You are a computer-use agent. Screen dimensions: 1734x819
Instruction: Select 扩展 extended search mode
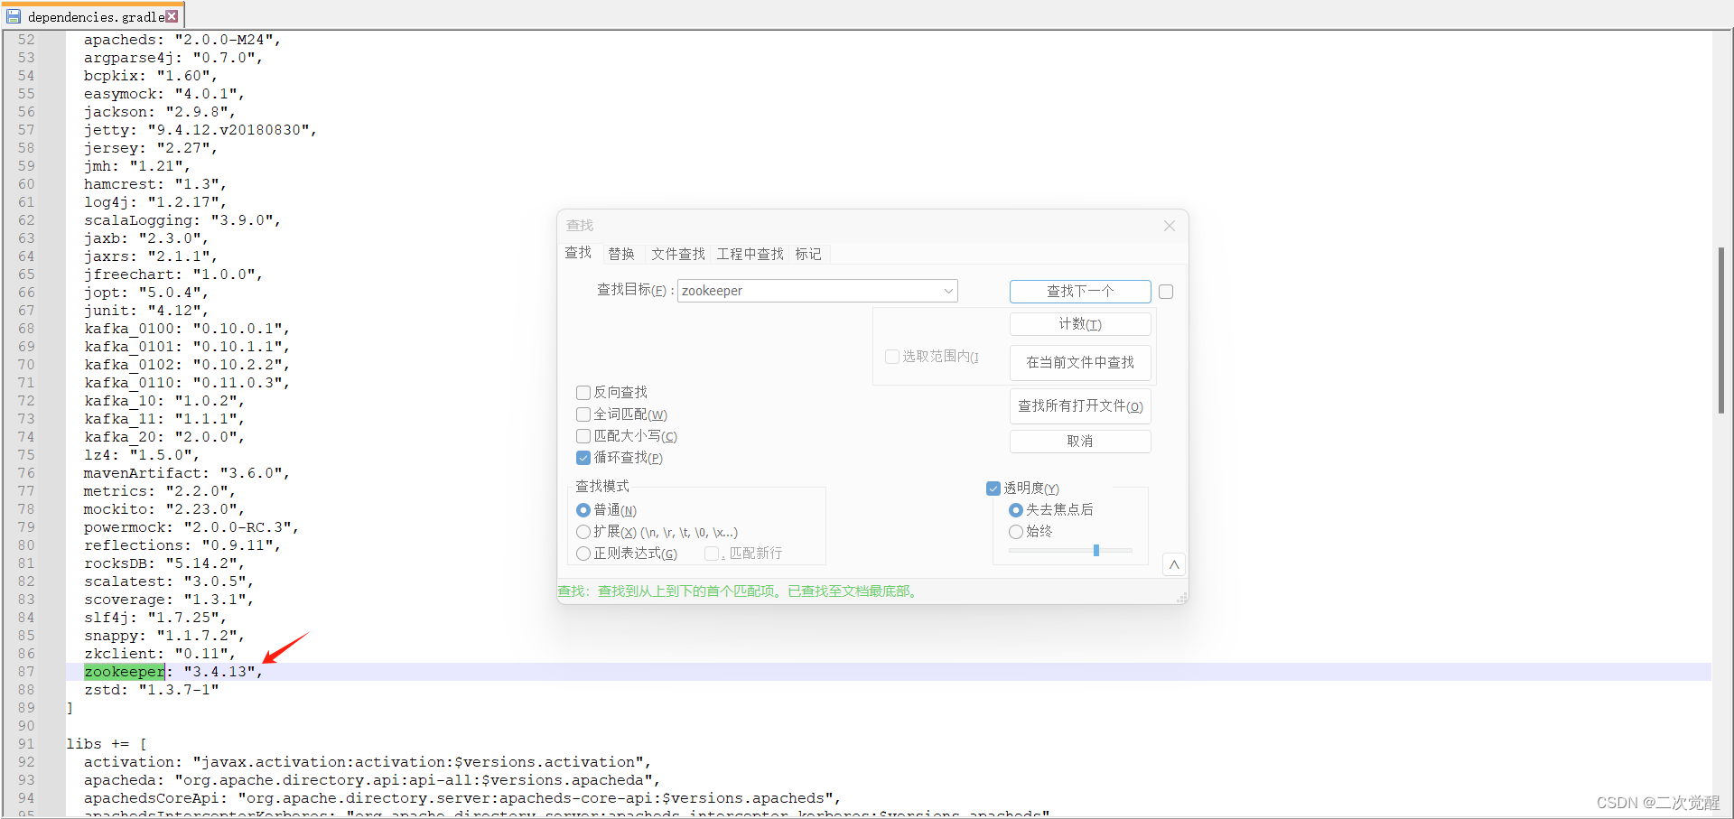tap(583, 532)
